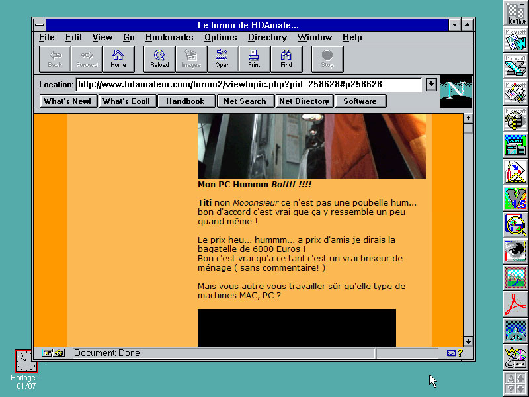
Task: Reload the current page
Action: click(159, 60)
